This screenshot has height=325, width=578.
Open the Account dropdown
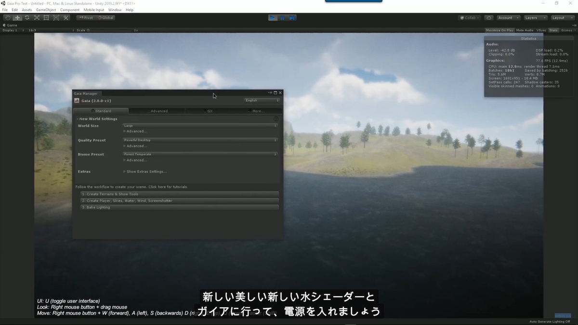508,18
